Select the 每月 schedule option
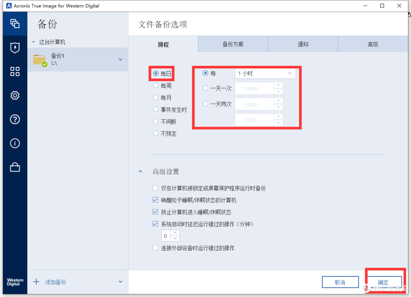The image size is (411, 297). pyautogui.click(x=156, y=97)
